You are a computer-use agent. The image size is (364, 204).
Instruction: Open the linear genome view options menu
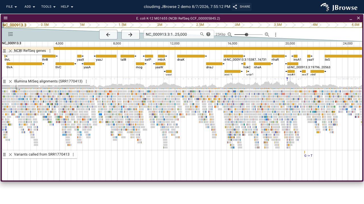276,35
